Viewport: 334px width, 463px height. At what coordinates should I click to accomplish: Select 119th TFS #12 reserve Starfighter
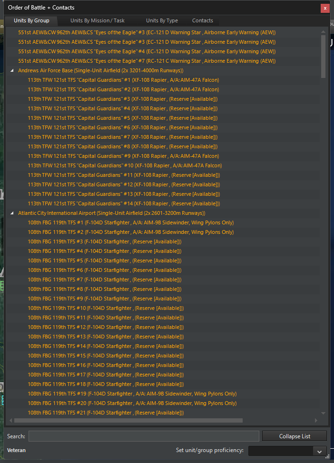coord(106,327)
